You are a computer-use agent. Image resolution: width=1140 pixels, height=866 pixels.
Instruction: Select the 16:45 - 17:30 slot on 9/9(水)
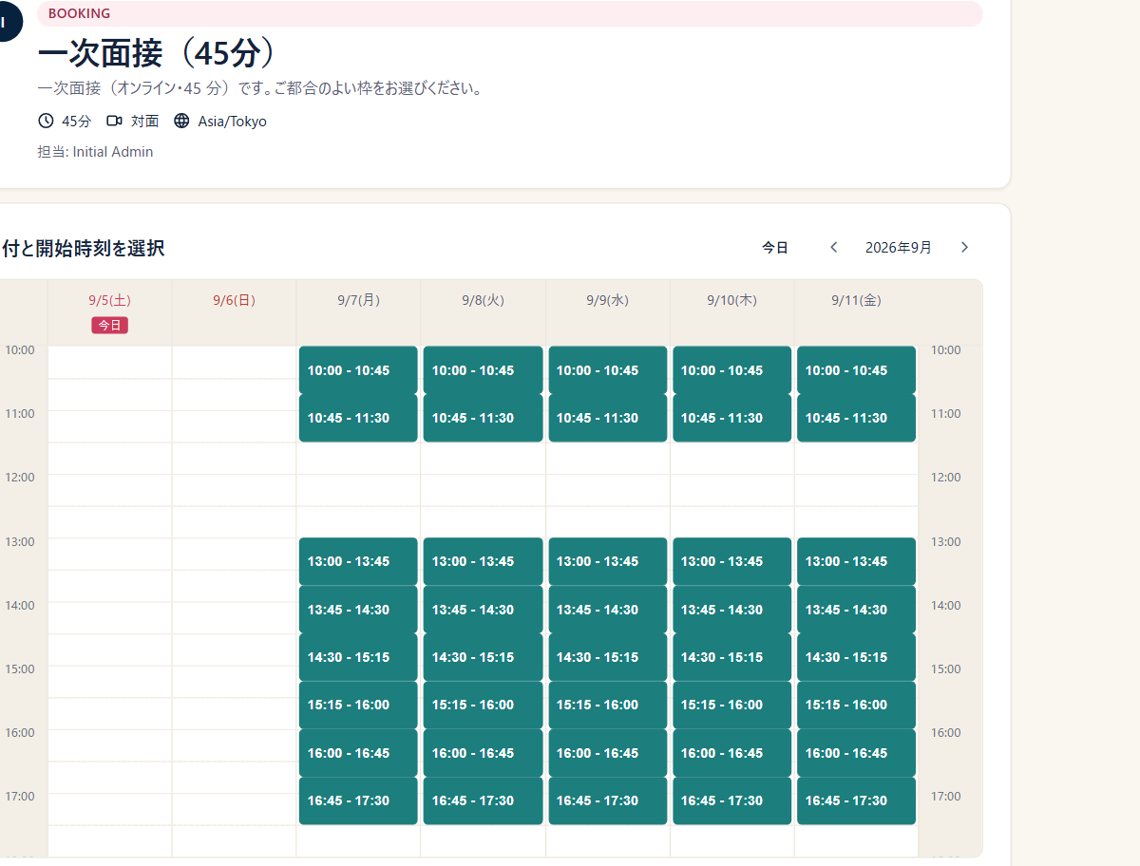[x=608, y=800]
